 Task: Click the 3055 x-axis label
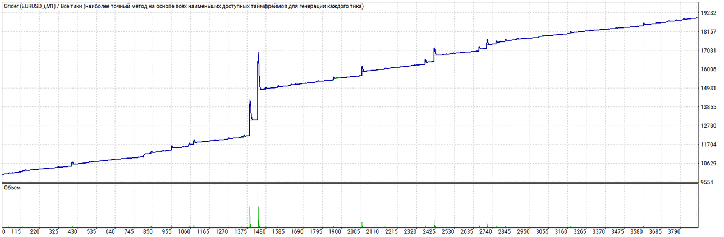[x=542, y=231]
